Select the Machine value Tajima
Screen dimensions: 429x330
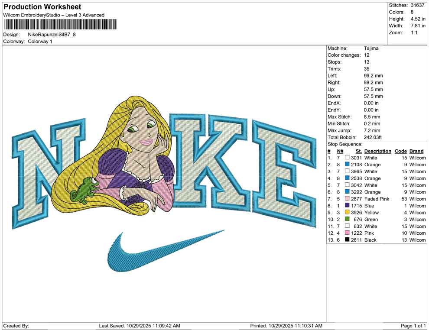(371, 48)
